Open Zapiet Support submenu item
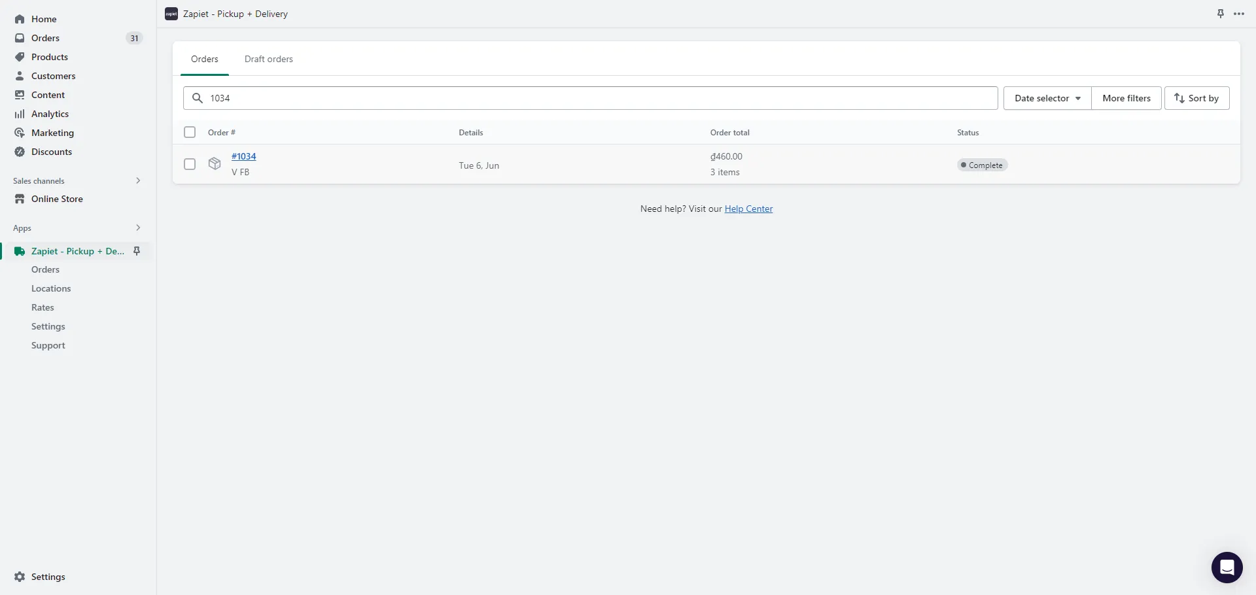 [x=48, y=345]
